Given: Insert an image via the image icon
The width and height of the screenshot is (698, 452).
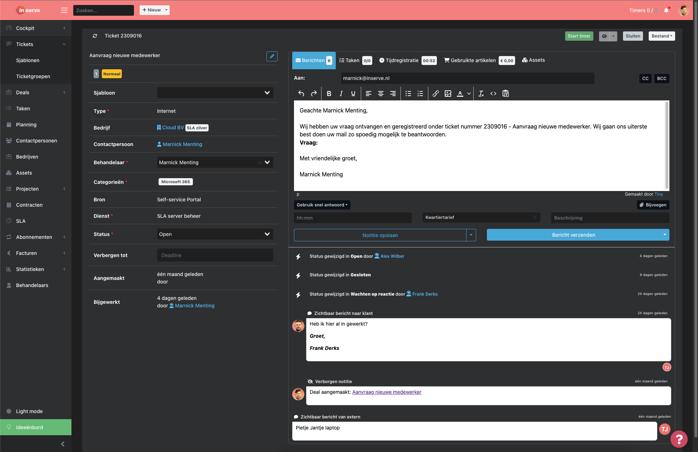Looking at the screenshot, I should coord(448,93).
